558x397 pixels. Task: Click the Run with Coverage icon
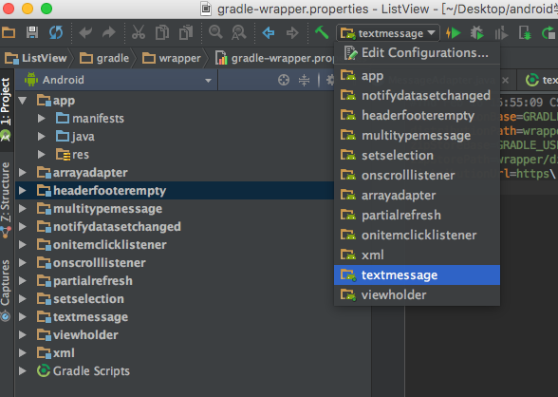click(501, 33)
